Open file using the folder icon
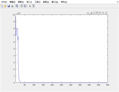119x92 pixels. click(x=5, y=6)
